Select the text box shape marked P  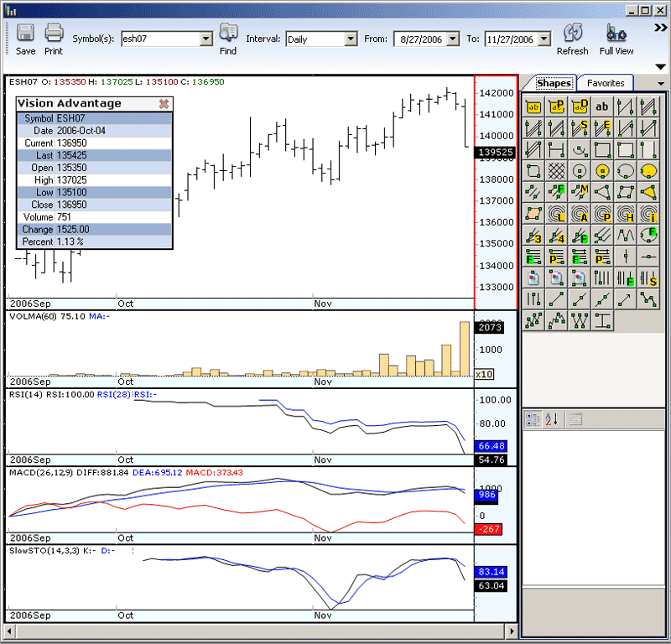click(x=556, y=106)
